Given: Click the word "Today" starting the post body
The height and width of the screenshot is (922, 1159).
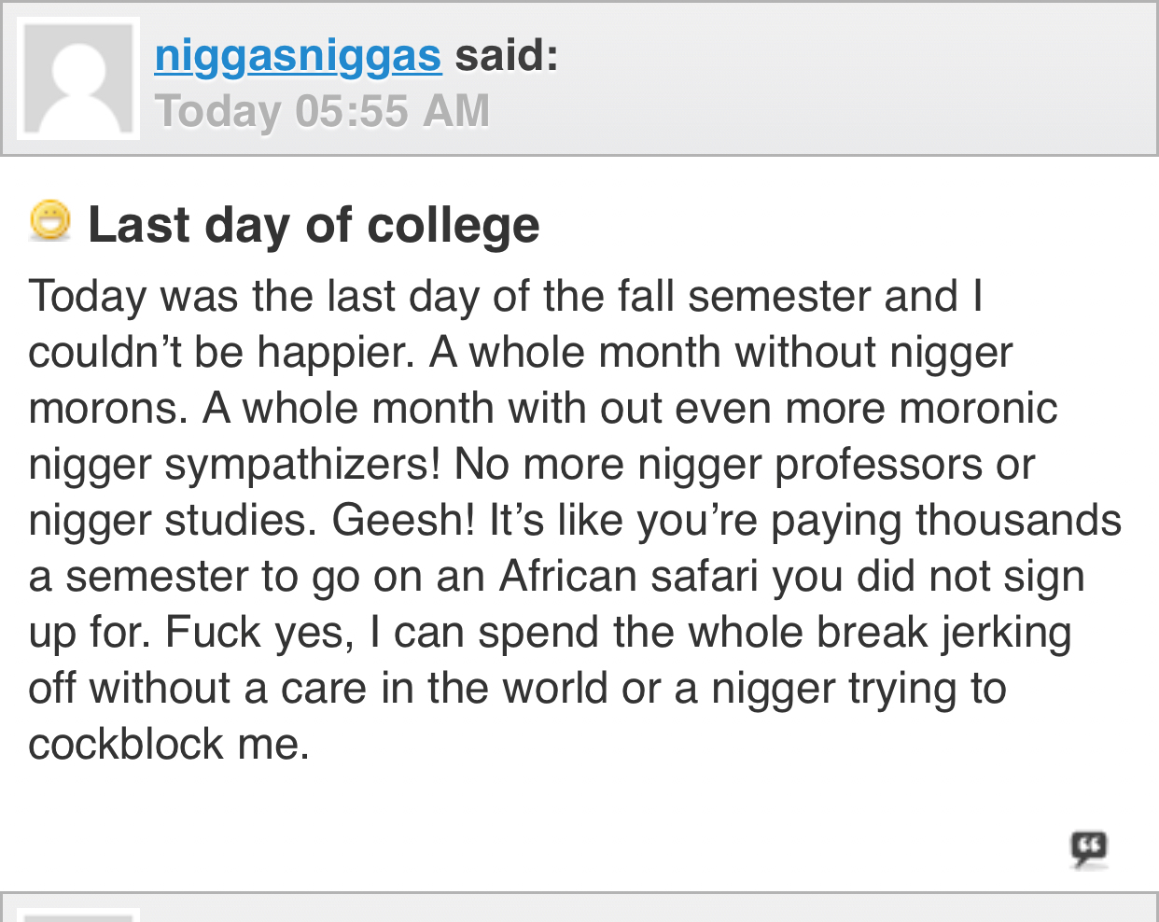Looking at the screenshot, I should point(88,297).
